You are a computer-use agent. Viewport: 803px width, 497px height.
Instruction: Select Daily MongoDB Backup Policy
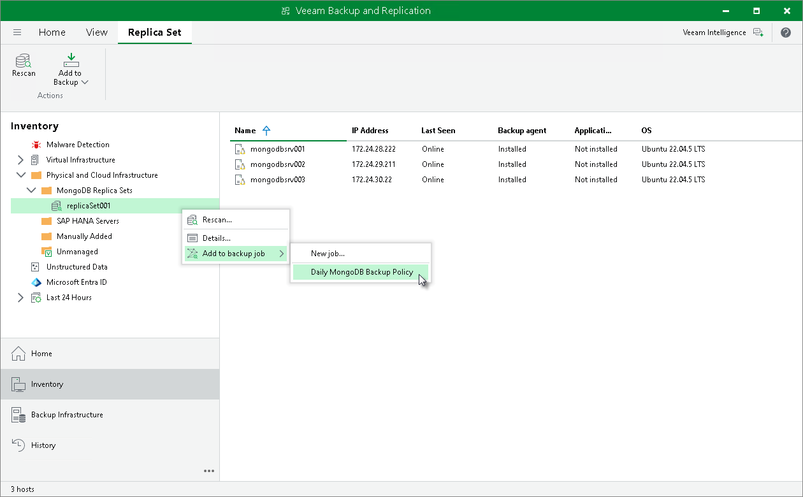(361, 272)
